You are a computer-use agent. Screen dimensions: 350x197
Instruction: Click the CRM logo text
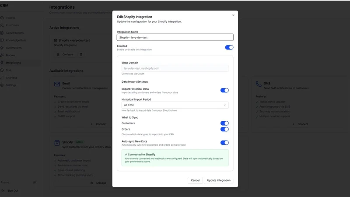pyautogui.click(x=4, y=5)
